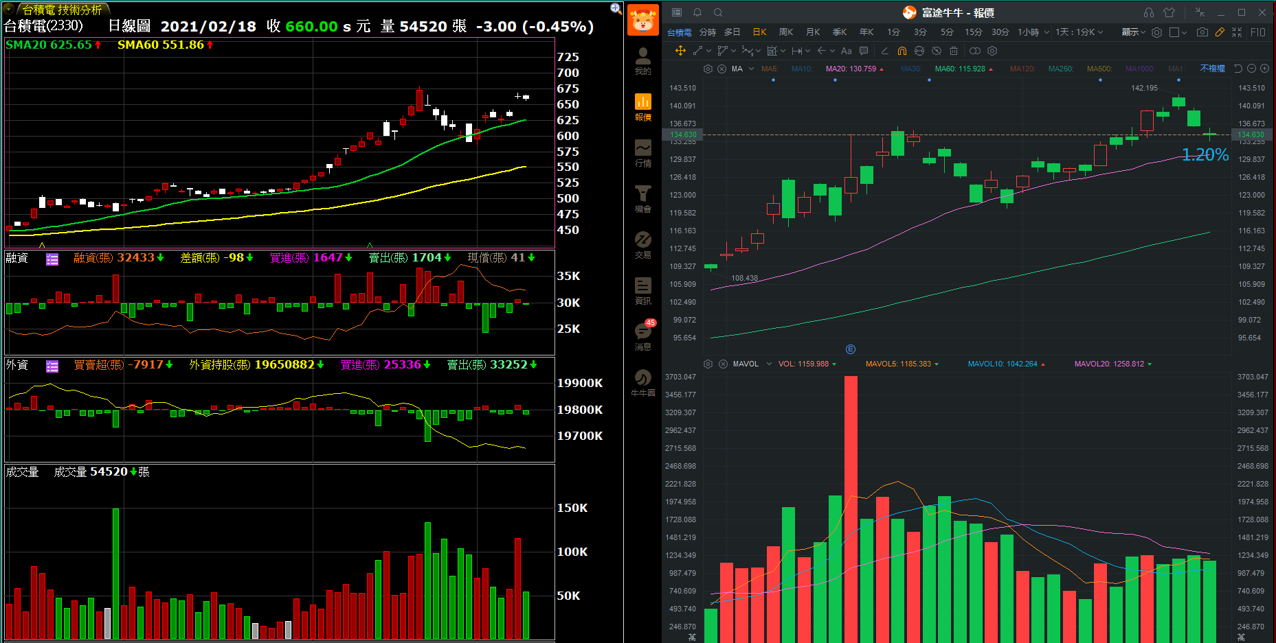This screenshot has width=1276, height=643.
Task: Toggle the 外資 panel list icon
Action: coord(52,366)
